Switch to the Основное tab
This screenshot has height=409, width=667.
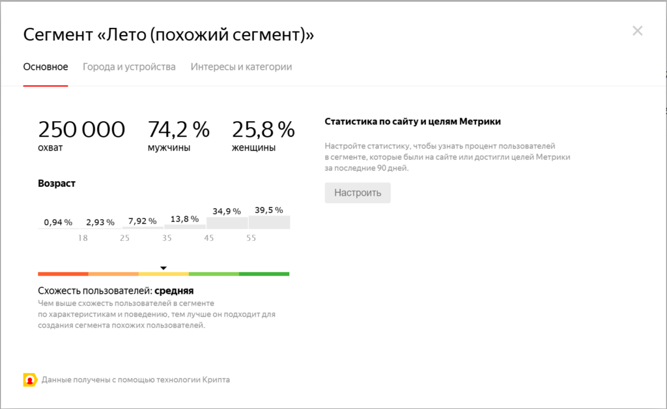46,67
